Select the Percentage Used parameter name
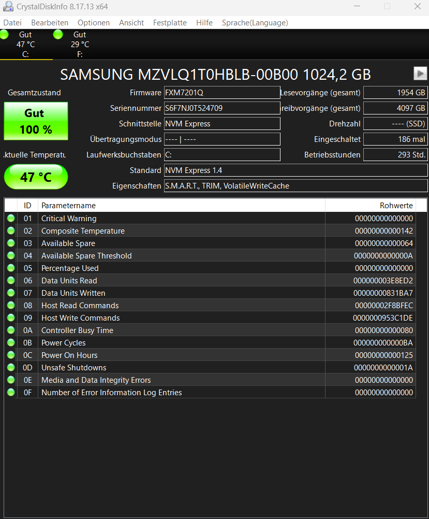This screenshot has width=429, height=519. pos(70,268)
